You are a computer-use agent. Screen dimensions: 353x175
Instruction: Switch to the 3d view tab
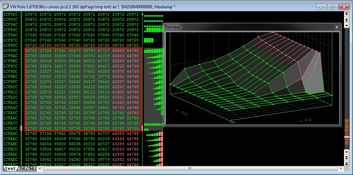pyautogui.click(x=31, y=169)
